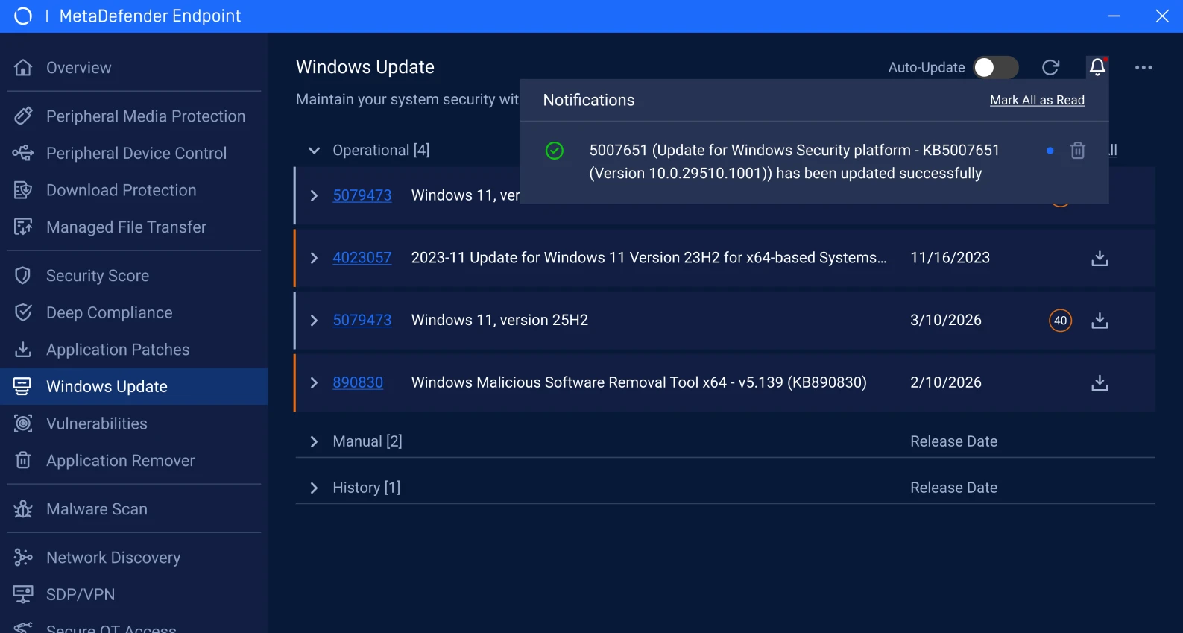Image resolution: width=1183 pixels, height=633 pixels.
Task: Toggle the Auto-Update switch
Action: [x=996, y=68]
